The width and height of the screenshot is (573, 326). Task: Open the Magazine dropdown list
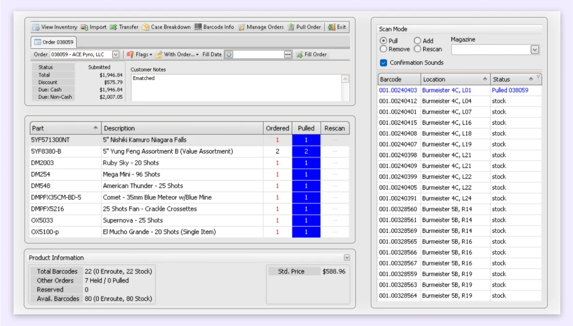click(534, 49)
